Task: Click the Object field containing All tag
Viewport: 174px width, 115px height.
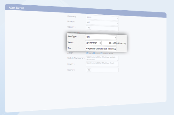Action: (x=102, y=28)
